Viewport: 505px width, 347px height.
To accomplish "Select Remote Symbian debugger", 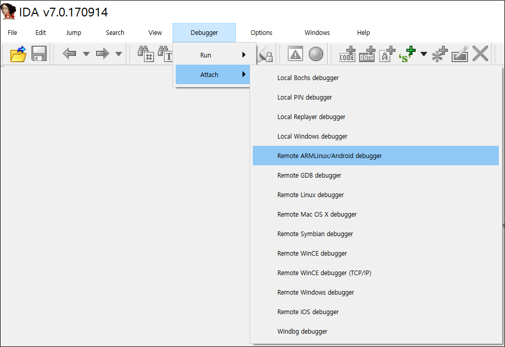I will point(376,234).
